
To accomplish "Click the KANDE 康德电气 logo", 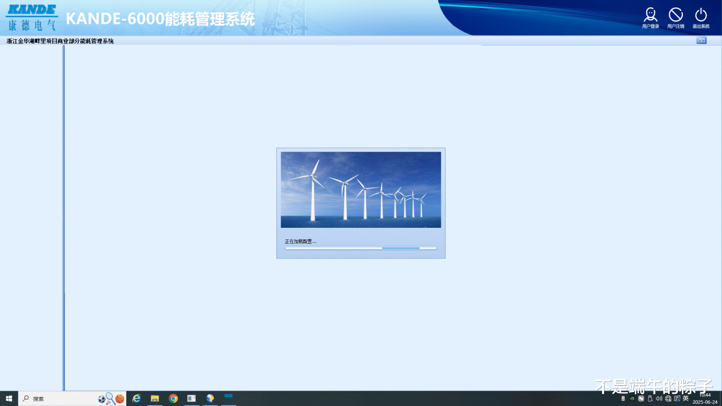I will click(x=32, y=17).
